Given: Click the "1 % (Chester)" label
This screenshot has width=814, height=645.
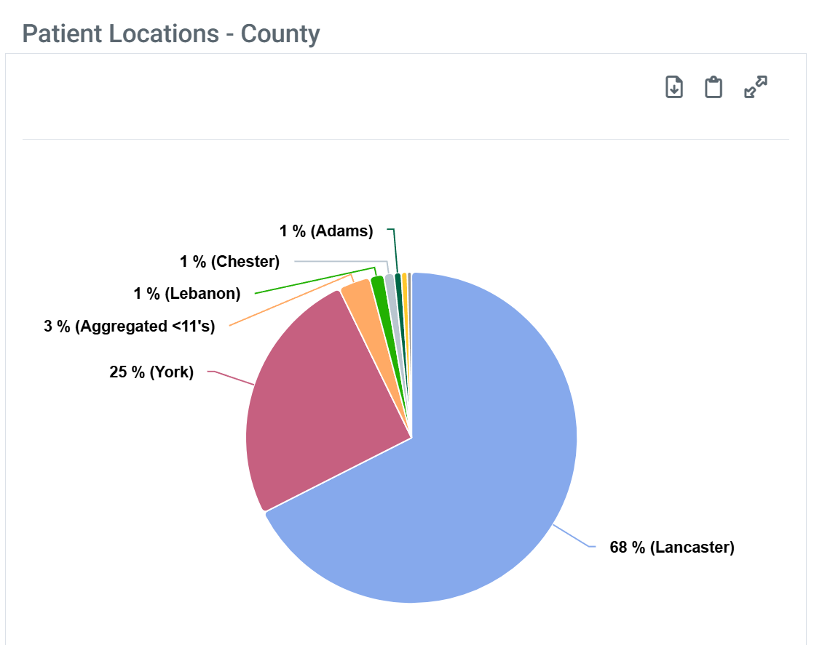Looking at the screenshot, I should pos(229,262).
